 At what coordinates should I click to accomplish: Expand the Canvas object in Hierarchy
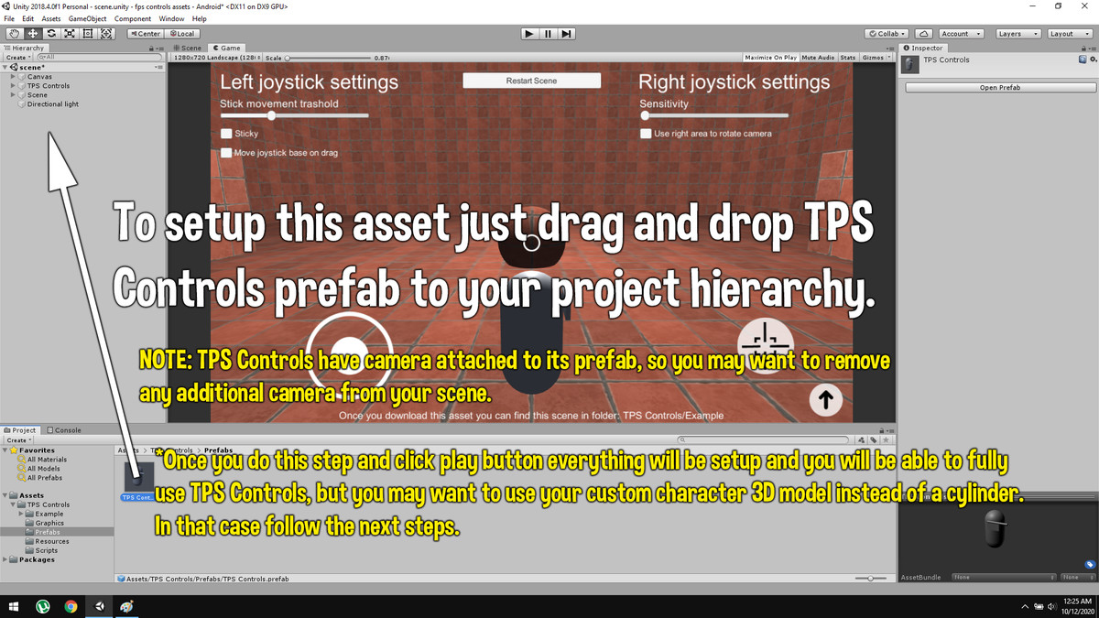click(x=14, y=77)
